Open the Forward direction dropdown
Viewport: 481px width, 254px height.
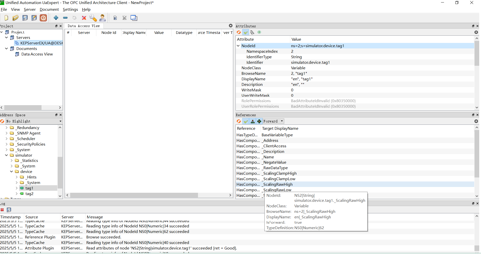(273, 121)
